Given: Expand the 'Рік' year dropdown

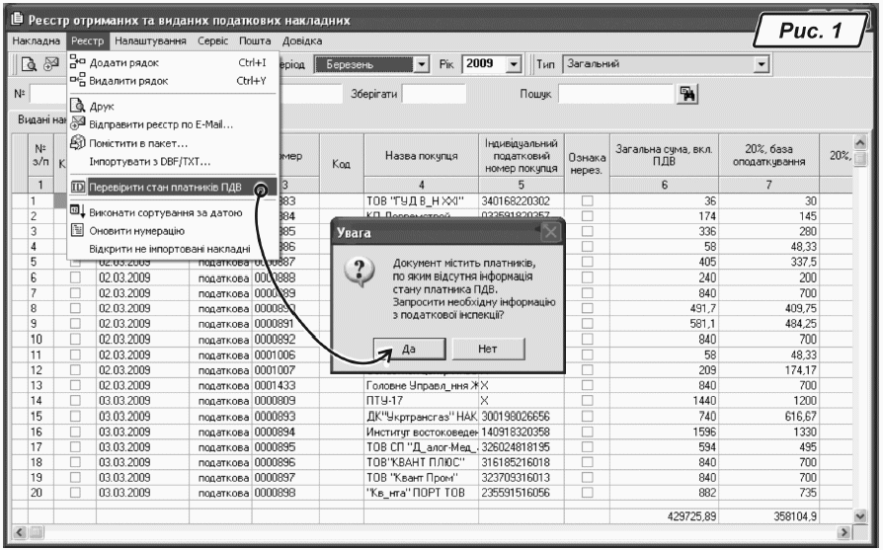Looking at the screenshot, I should point(514,64).
